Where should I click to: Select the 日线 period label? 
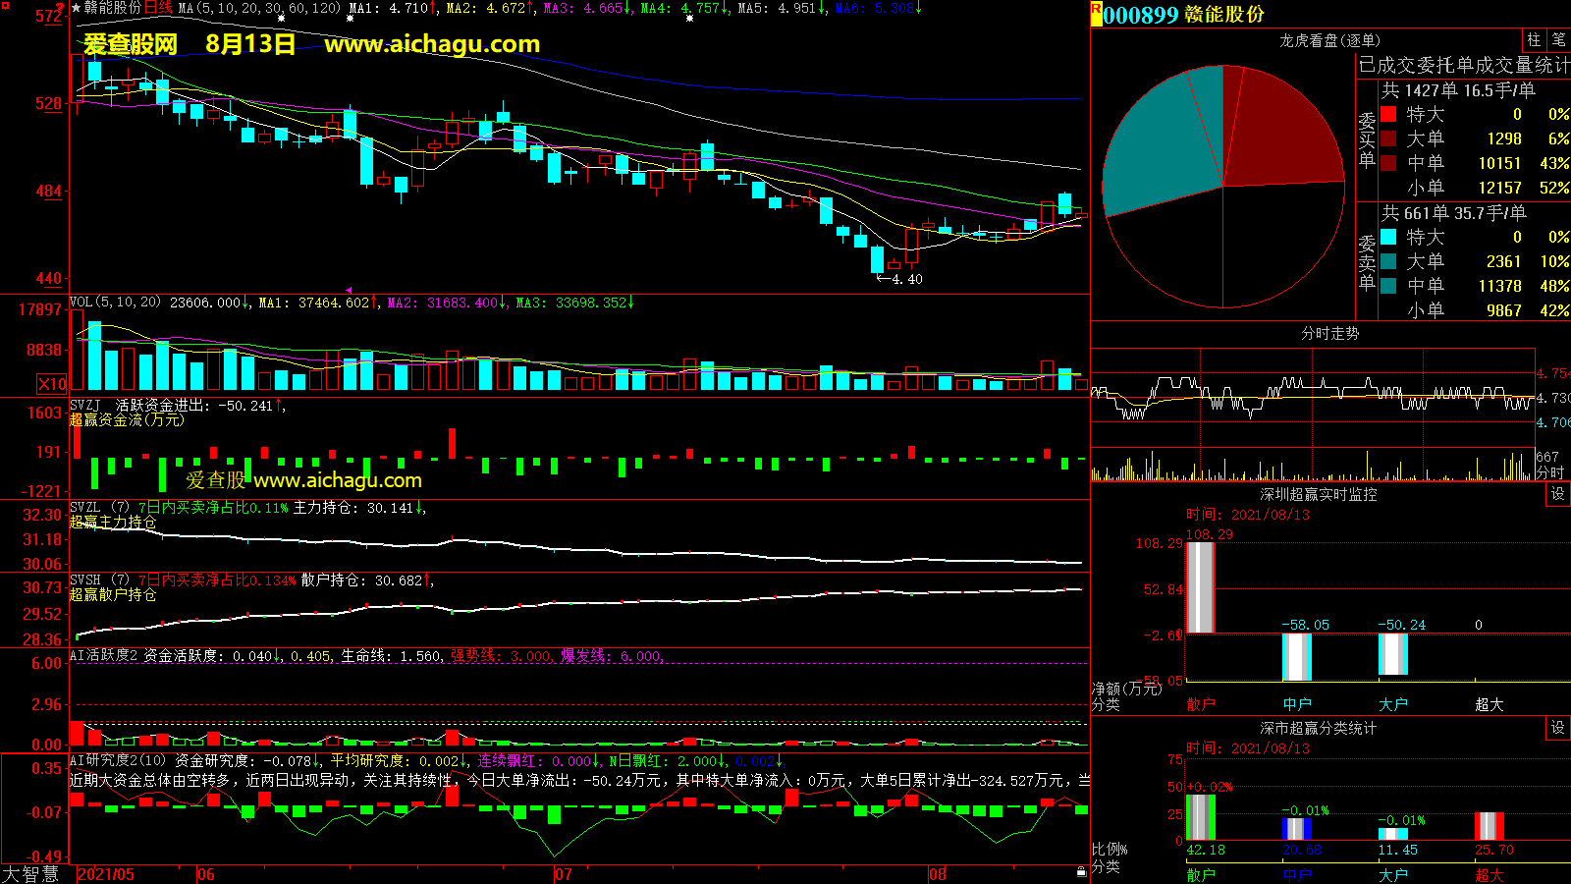[158, 8]
